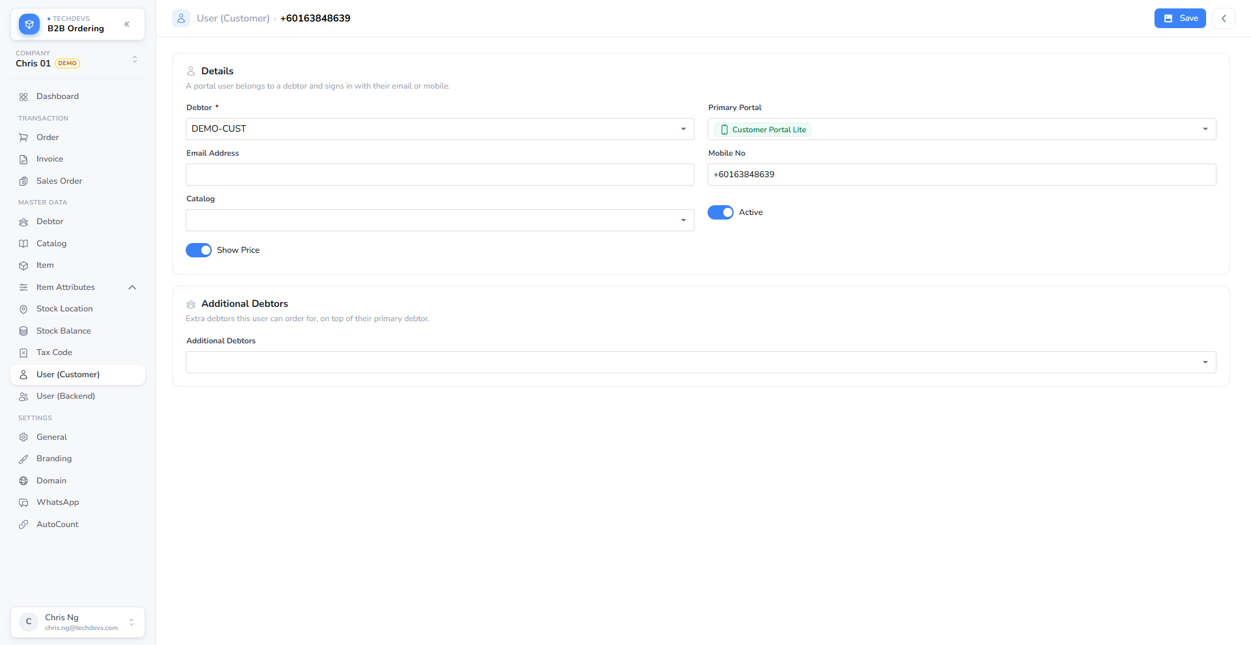This screenshot has height=645, width=1251.
Task: Open the Domain settings page
Action: point(78,481)
